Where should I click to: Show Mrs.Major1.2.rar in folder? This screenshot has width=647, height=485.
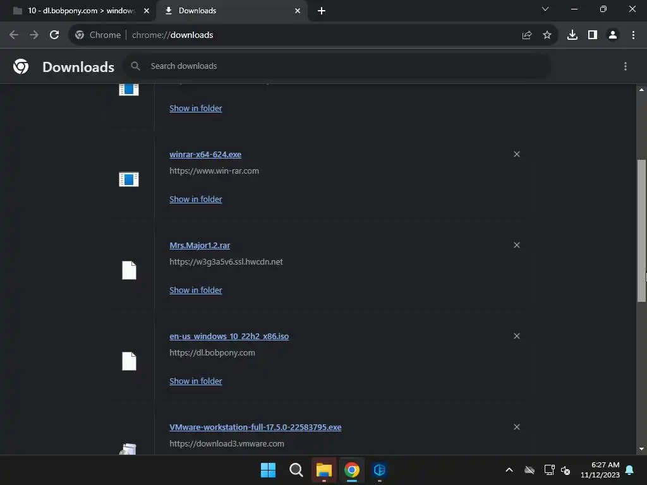[196, 290]
